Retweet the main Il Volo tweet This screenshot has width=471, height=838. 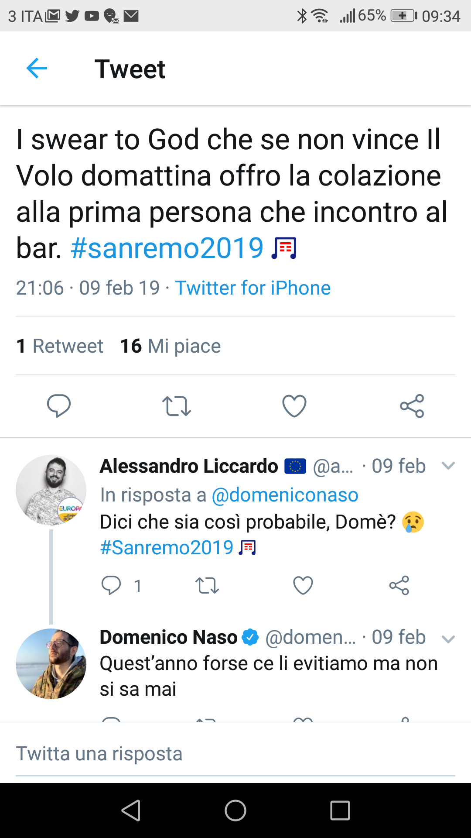click(x=177, y=406)
